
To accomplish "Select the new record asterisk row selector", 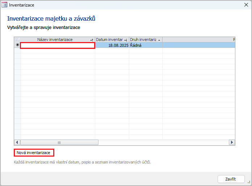I will 17,45.
